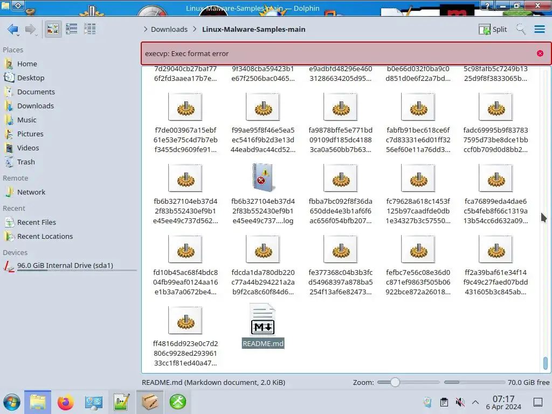552x414 pixels.
Task: Select file icon fadc69995b9f83783
Action: coord(496,107)
